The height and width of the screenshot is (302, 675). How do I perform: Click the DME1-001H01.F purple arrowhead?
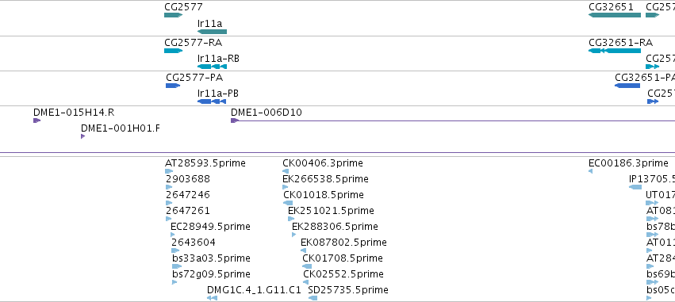tap(83, 136)
